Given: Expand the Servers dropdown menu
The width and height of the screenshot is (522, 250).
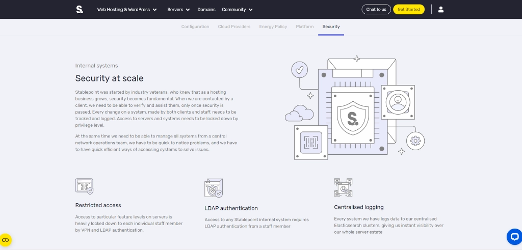Looking at the screenshot, I should tap(178, 10).
